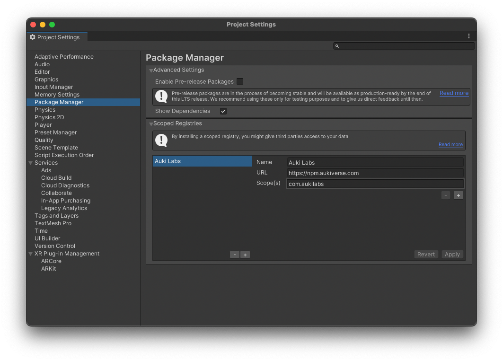The image size is (503, 361).
Task: Select XR Plug-in Management label
Action: pos(67,254)
